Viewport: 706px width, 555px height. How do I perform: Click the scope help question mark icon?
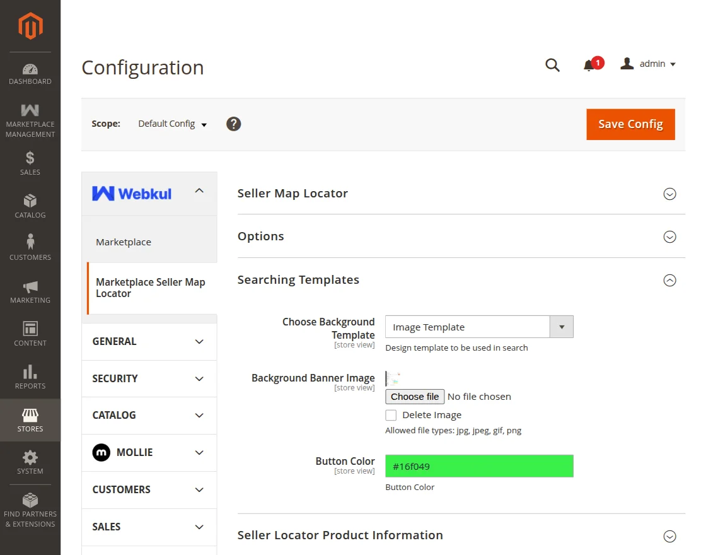(x=233, y=124)
